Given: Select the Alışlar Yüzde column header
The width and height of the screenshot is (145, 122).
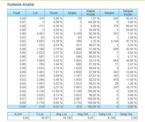Looking at the screenshot, I should pos(91,13).
